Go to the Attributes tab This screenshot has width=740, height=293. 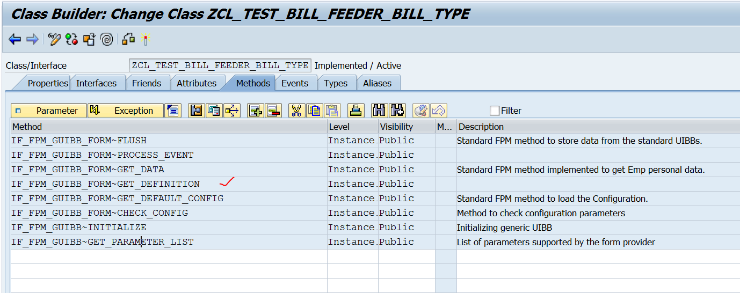(197, 83)
